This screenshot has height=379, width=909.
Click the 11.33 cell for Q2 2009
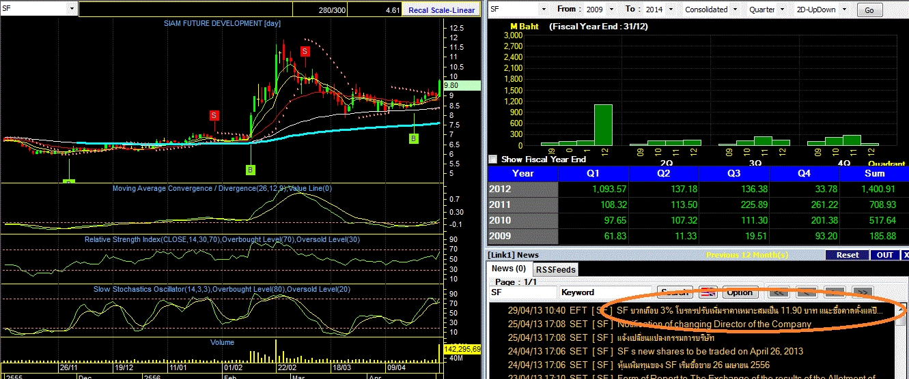click(x=665, y=236)
